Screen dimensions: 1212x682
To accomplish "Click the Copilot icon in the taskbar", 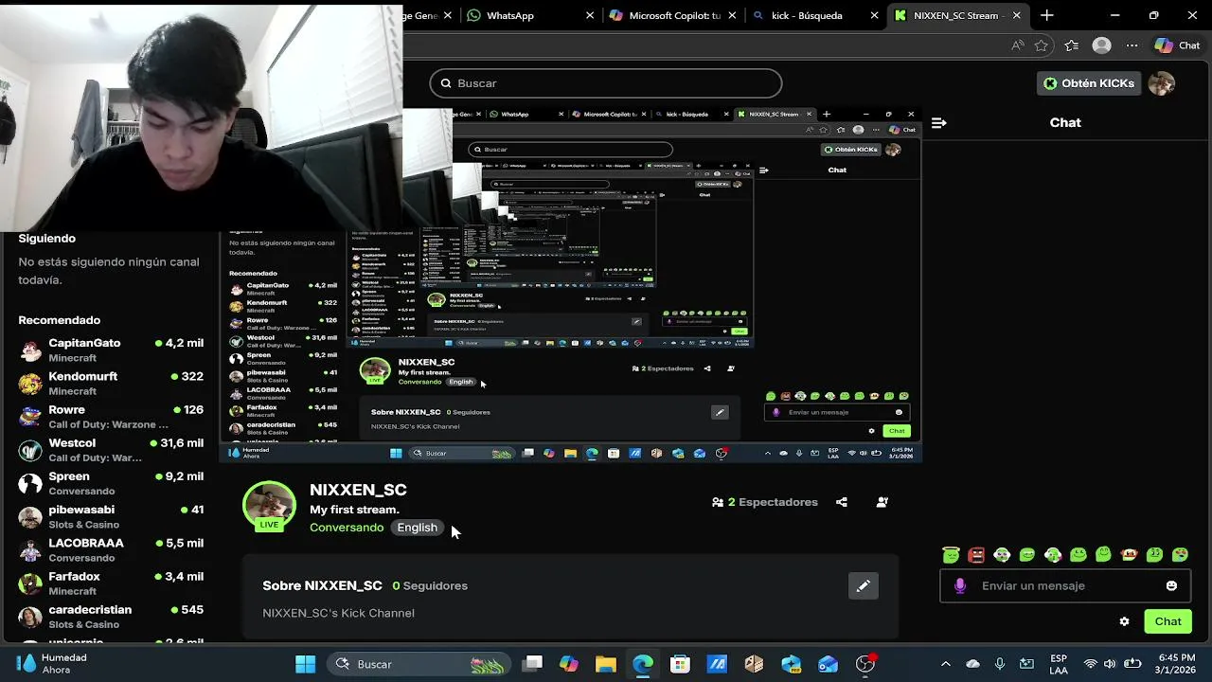I will point(568,664).
